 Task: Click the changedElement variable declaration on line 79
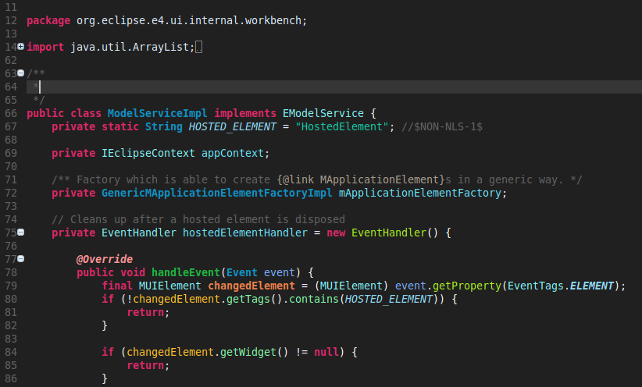(251, 286)
